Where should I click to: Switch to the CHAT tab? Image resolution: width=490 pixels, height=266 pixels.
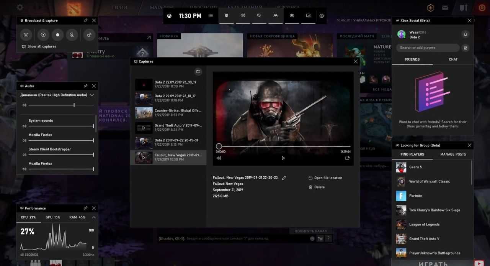(x=453, y=59)
